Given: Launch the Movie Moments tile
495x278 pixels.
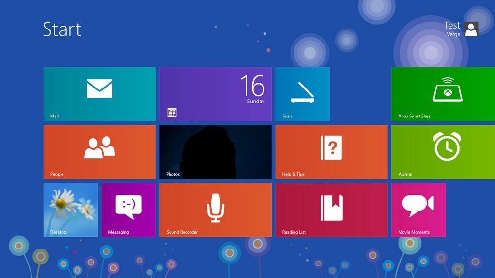Looking at the screenshot, I should tap(418, 210).
